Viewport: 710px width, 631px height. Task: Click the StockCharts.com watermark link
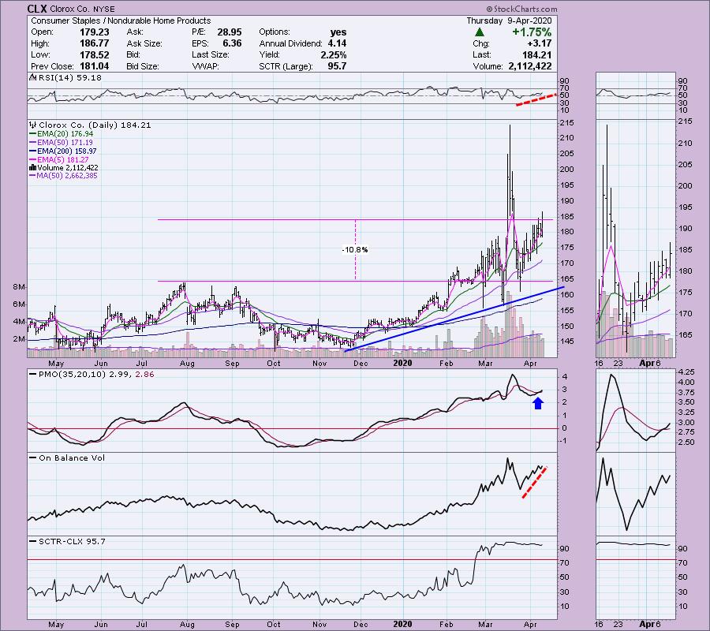521,9
